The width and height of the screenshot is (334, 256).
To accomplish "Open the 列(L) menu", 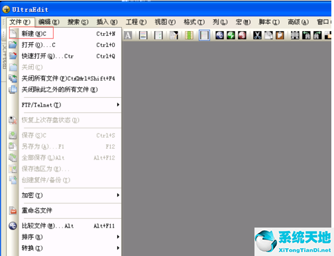I will click(220, 22).
